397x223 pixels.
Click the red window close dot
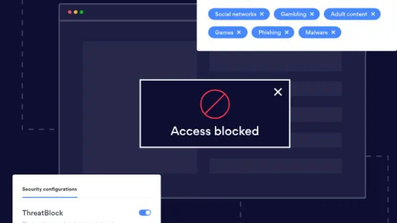69,12
